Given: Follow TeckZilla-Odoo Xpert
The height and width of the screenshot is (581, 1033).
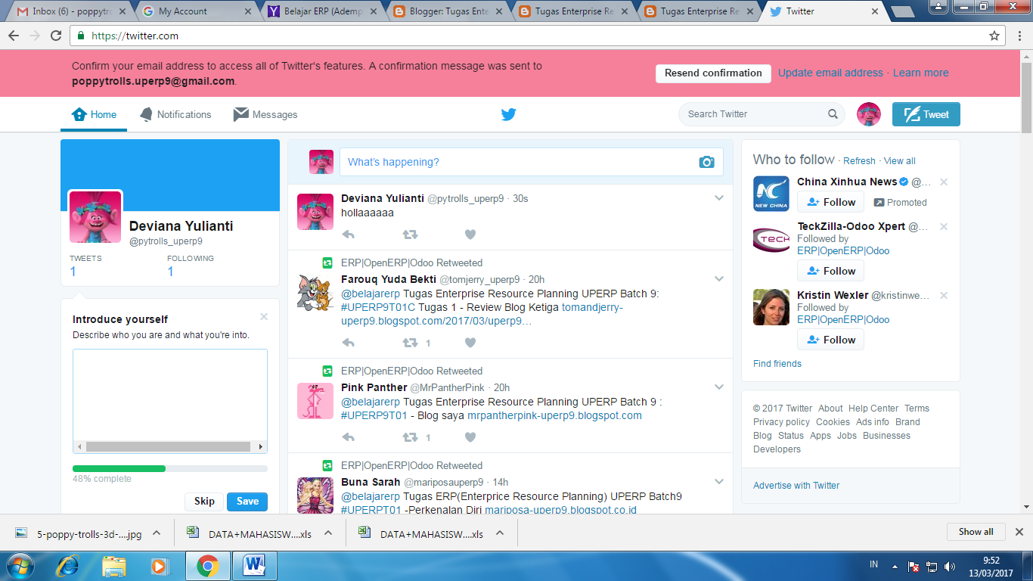Looking at the screenshot, I should [x=830, y=271].
